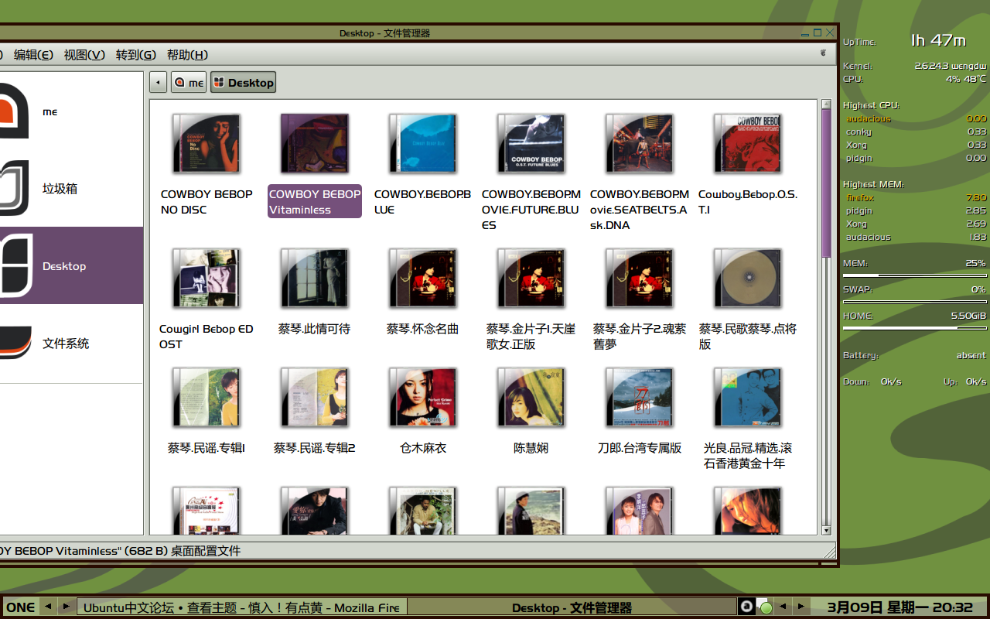
Task: Open the 蔡琴.民谣.专辑1 folder icon
Action: tap(207, 398)
